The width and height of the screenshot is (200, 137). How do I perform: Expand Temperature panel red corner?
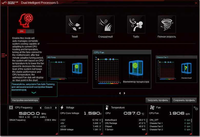[146, 134]
